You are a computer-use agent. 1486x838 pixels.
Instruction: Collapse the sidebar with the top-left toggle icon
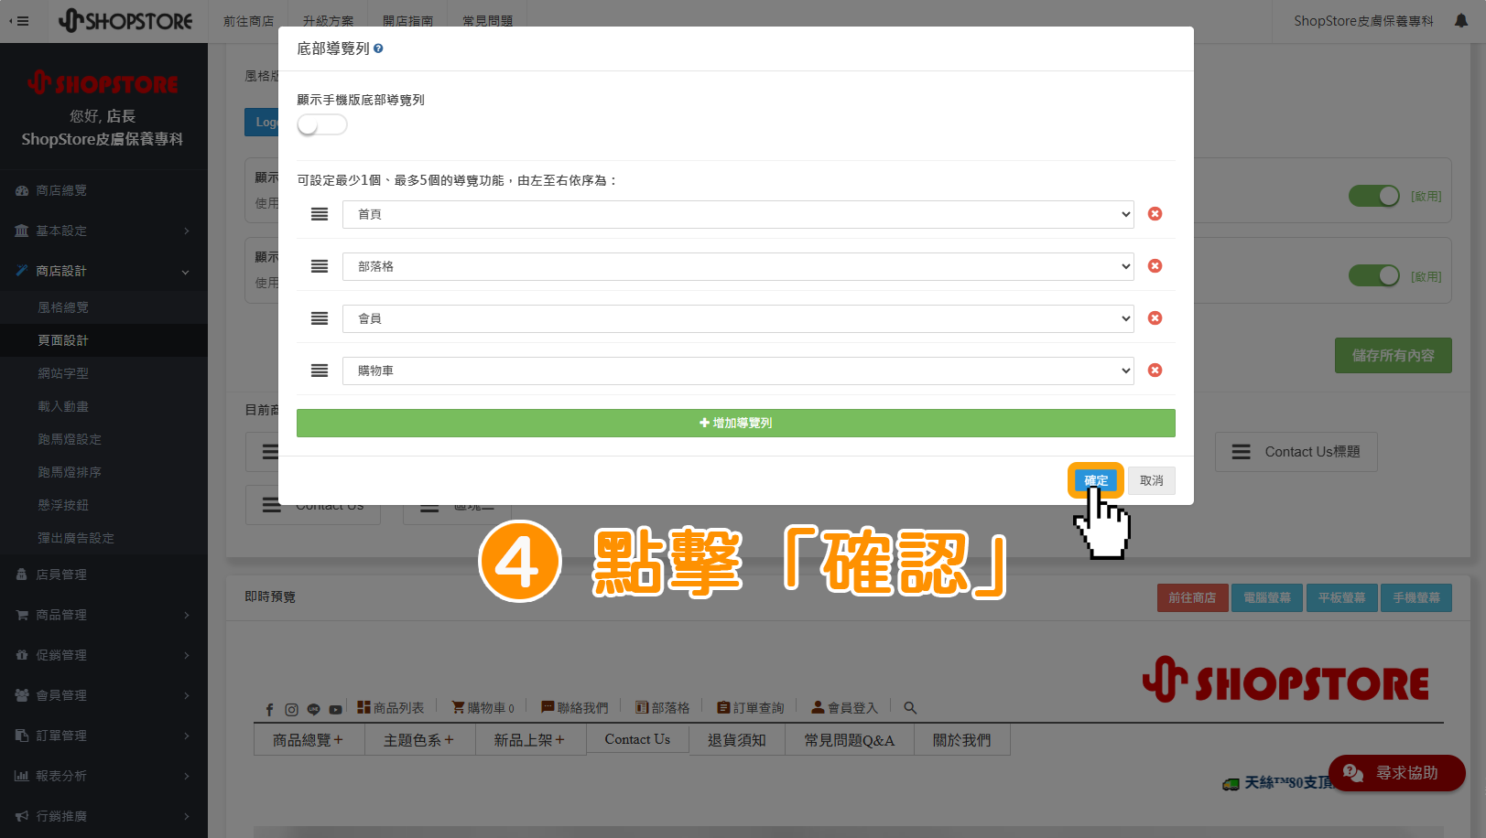[19, 21]
